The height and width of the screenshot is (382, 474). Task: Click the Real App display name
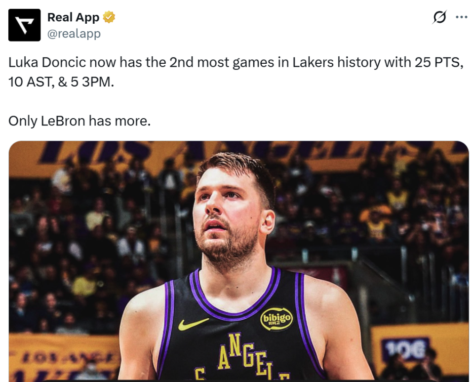[74, 17]
